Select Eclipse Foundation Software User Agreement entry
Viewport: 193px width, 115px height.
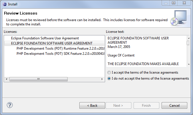[45, 38]
